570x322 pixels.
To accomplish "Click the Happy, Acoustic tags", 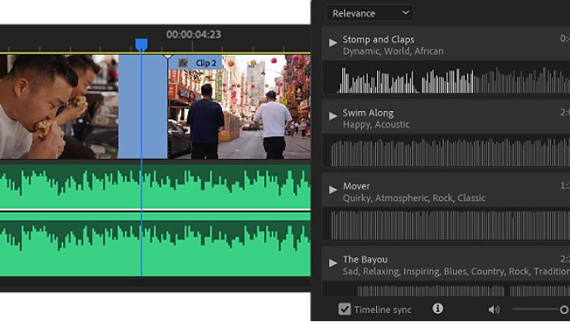I will coord(376,124).
